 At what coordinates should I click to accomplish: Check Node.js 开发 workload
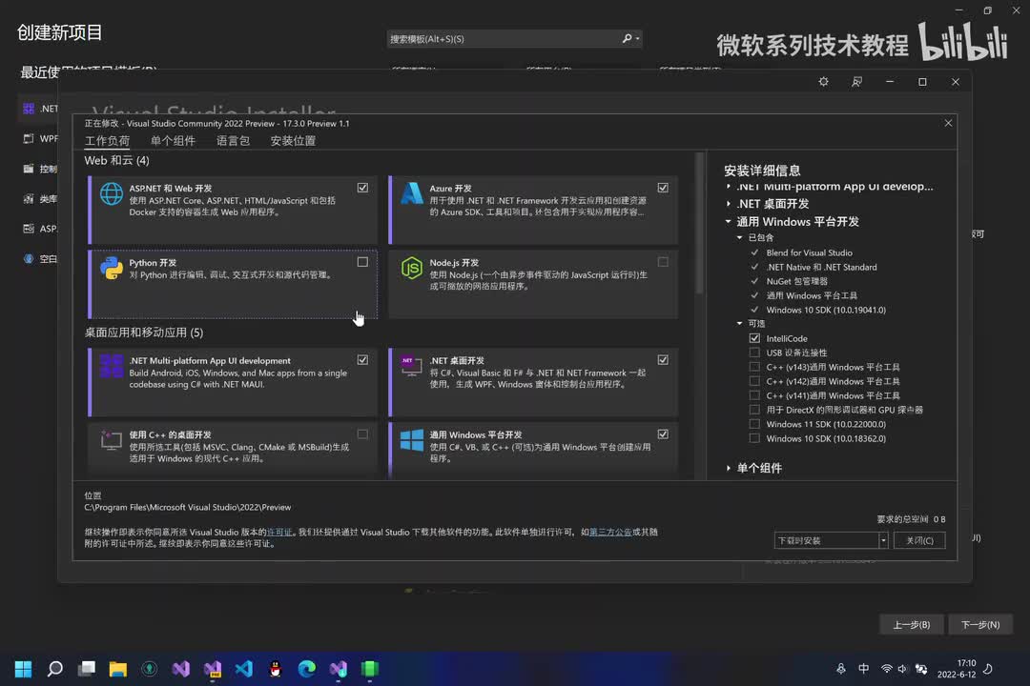pyautogui.click(x=663, y=262)
